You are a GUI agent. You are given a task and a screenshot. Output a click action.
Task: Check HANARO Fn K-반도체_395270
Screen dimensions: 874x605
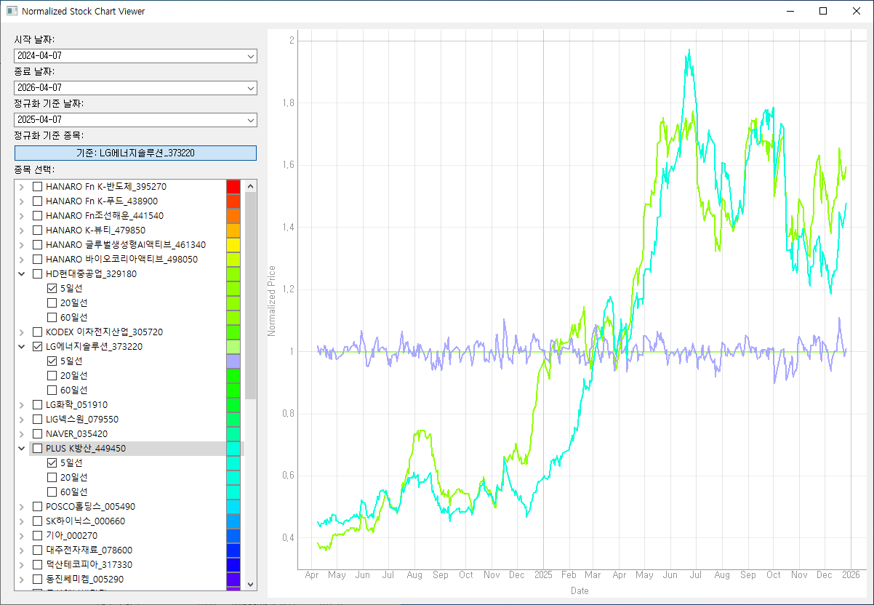36,186
